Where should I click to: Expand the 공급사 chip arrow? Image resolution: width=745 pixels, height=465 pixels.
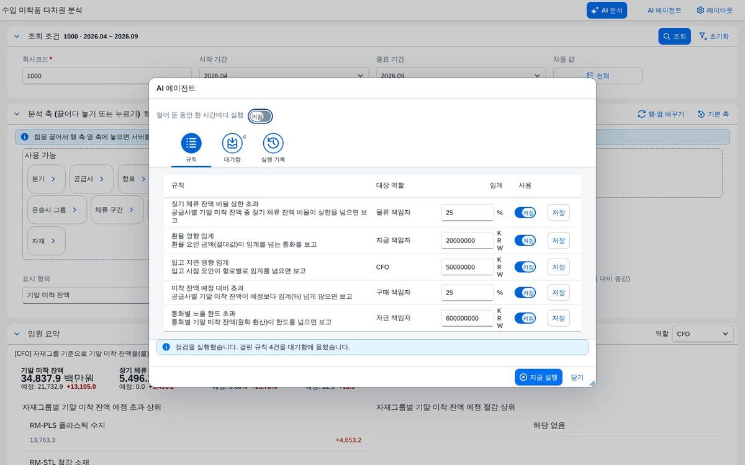102,179
